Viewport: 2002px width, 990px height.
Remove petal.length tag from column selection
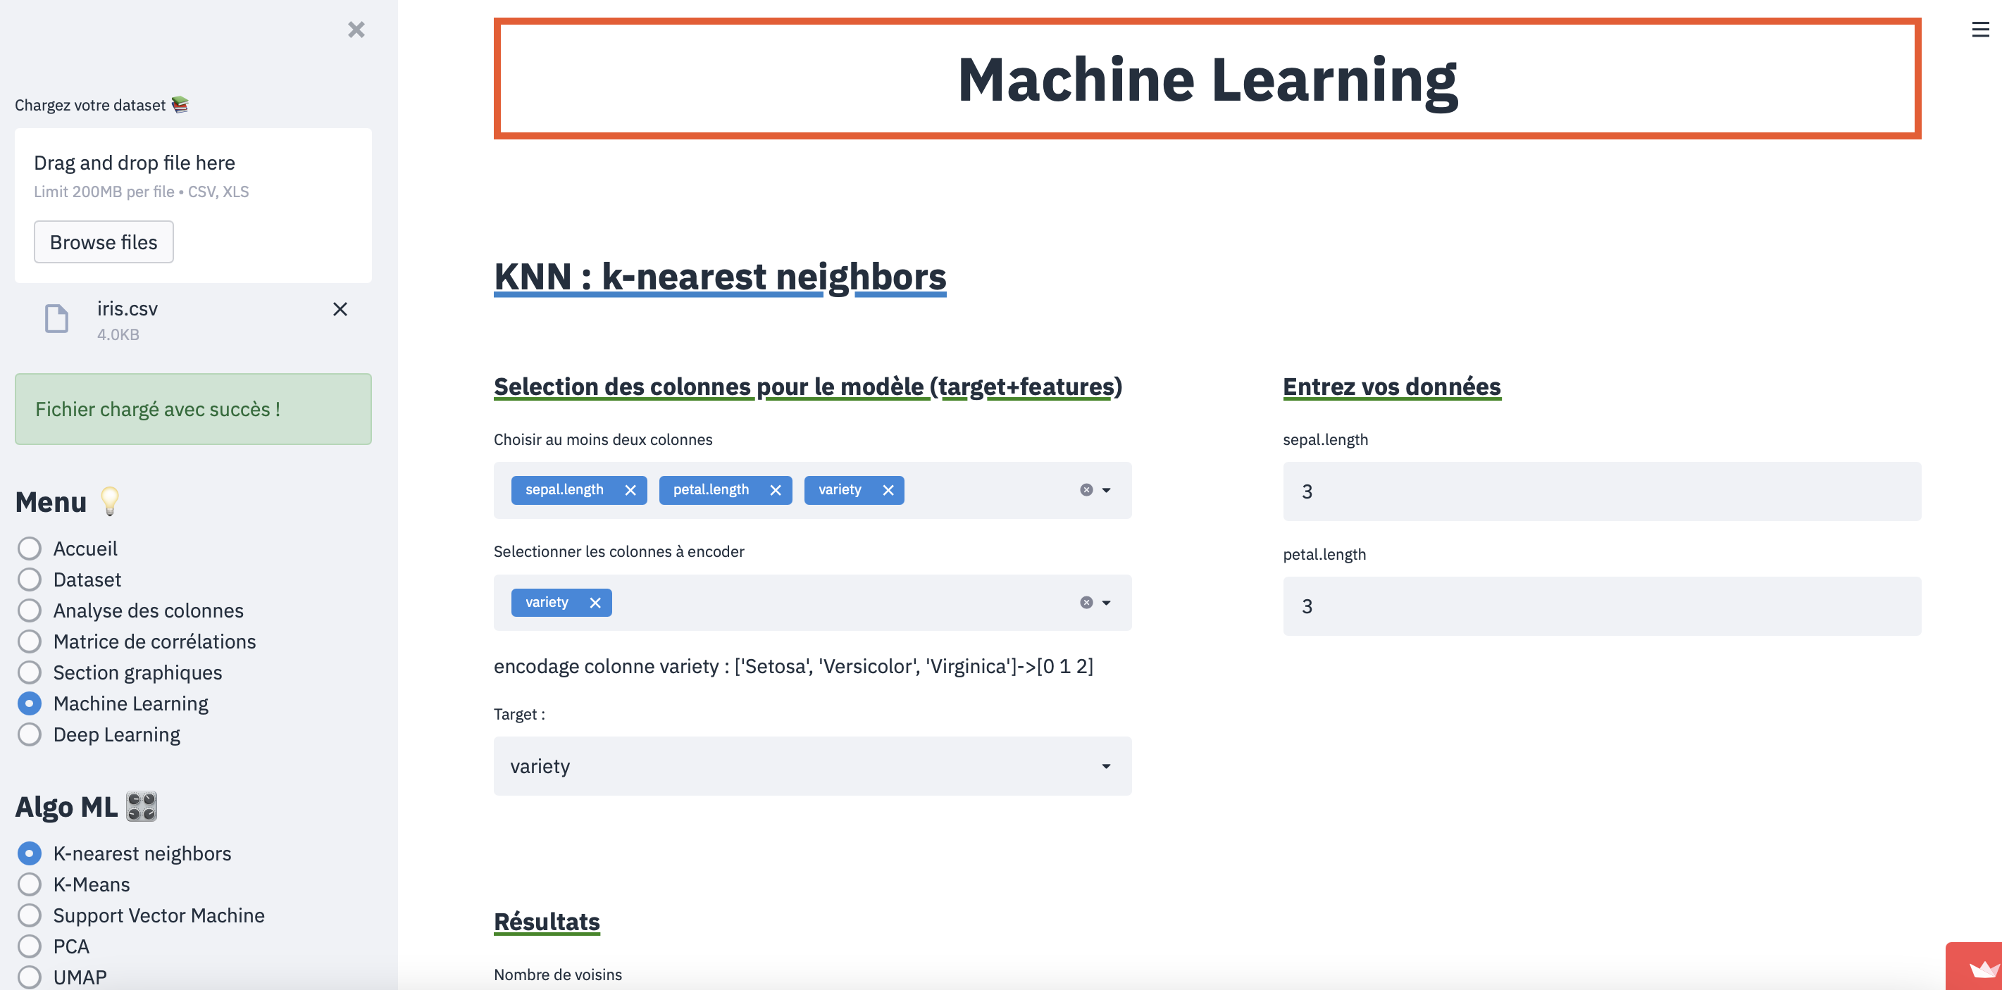pos(775,490)
